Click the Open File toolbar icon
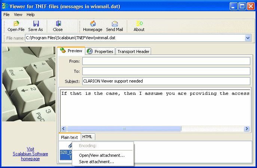This screenshot has height=168, width=257. 16,24
